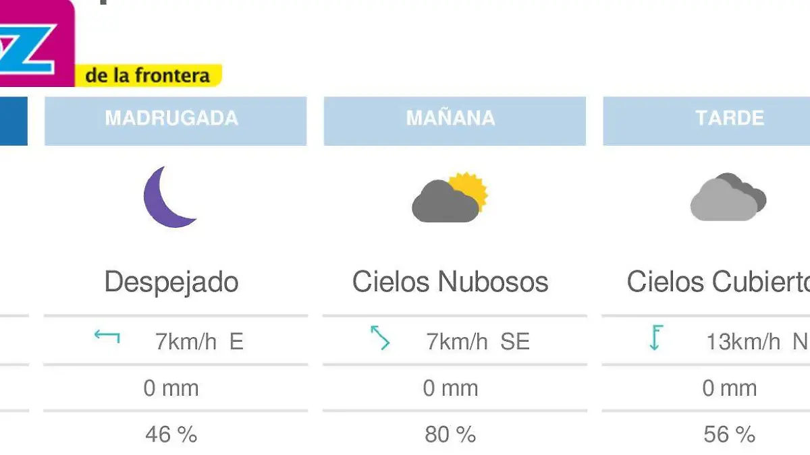Toggle the Despejado weather condition
Viewport: 810px width, 455px height.
tap(171, 282)
